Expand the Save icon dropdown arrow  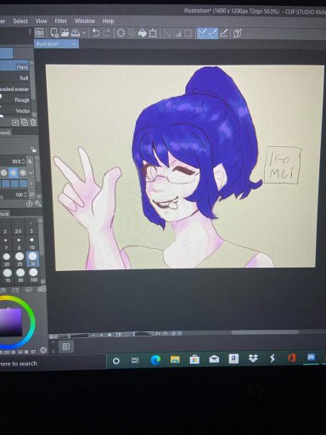(x=84, y=33)
